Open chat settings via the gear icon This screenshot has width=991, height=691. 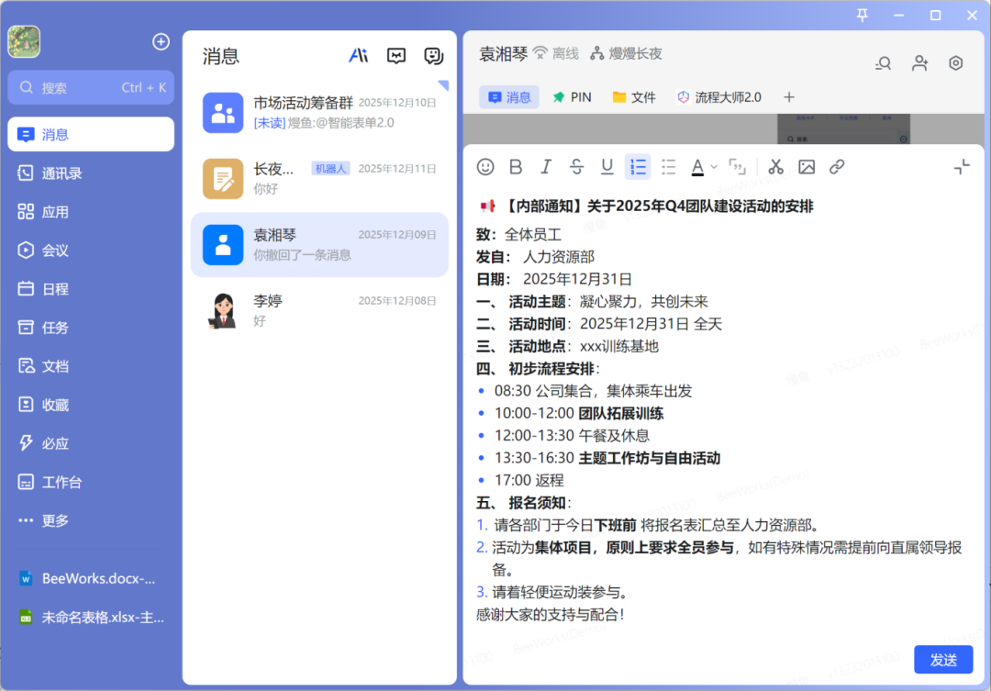tap(955, 62)
